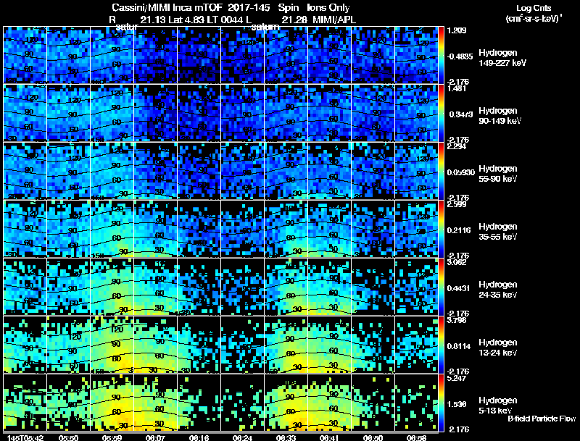Click colorbar beside Hydrogen 13-24 keV row
Viewport: 580px width, 441px height.
click(x=441, y=345)
